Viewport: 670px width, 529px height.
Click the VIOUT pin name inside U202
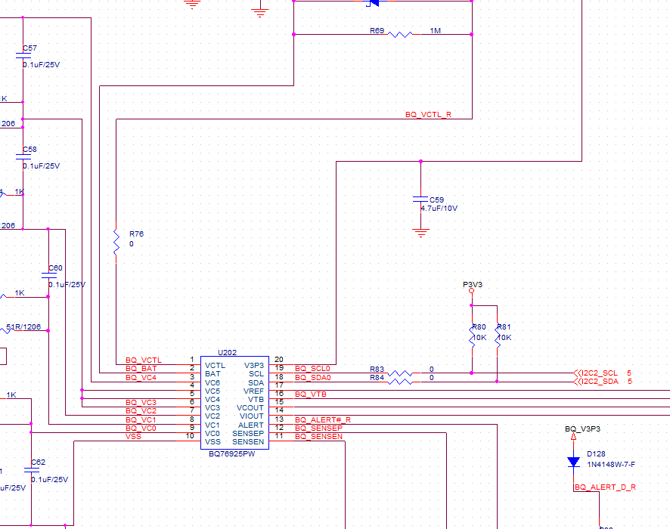pyautogui.click(x=252, y=416)
